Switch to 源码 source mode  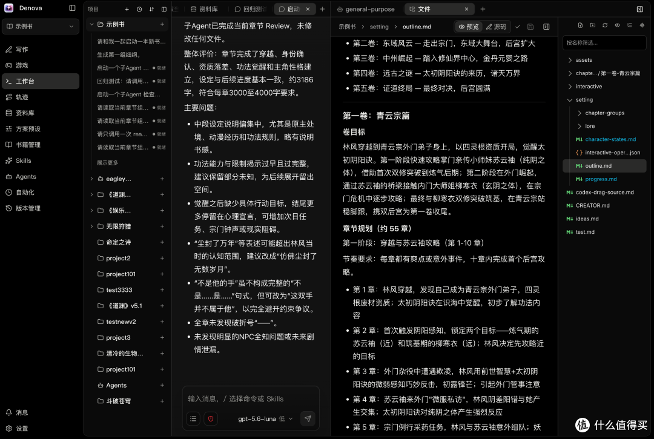click(x=497, y=27)
